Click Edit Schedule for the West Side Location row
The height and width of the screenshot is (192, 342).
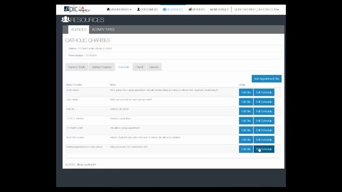pos(264,140)
